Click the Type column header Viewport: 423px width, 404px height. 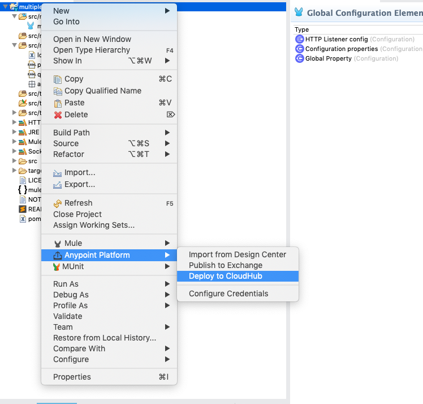302,29
